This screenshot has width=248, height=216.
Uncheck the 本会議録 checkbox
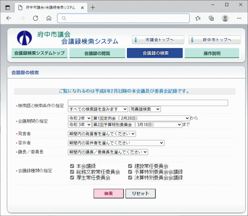point(72,166)
